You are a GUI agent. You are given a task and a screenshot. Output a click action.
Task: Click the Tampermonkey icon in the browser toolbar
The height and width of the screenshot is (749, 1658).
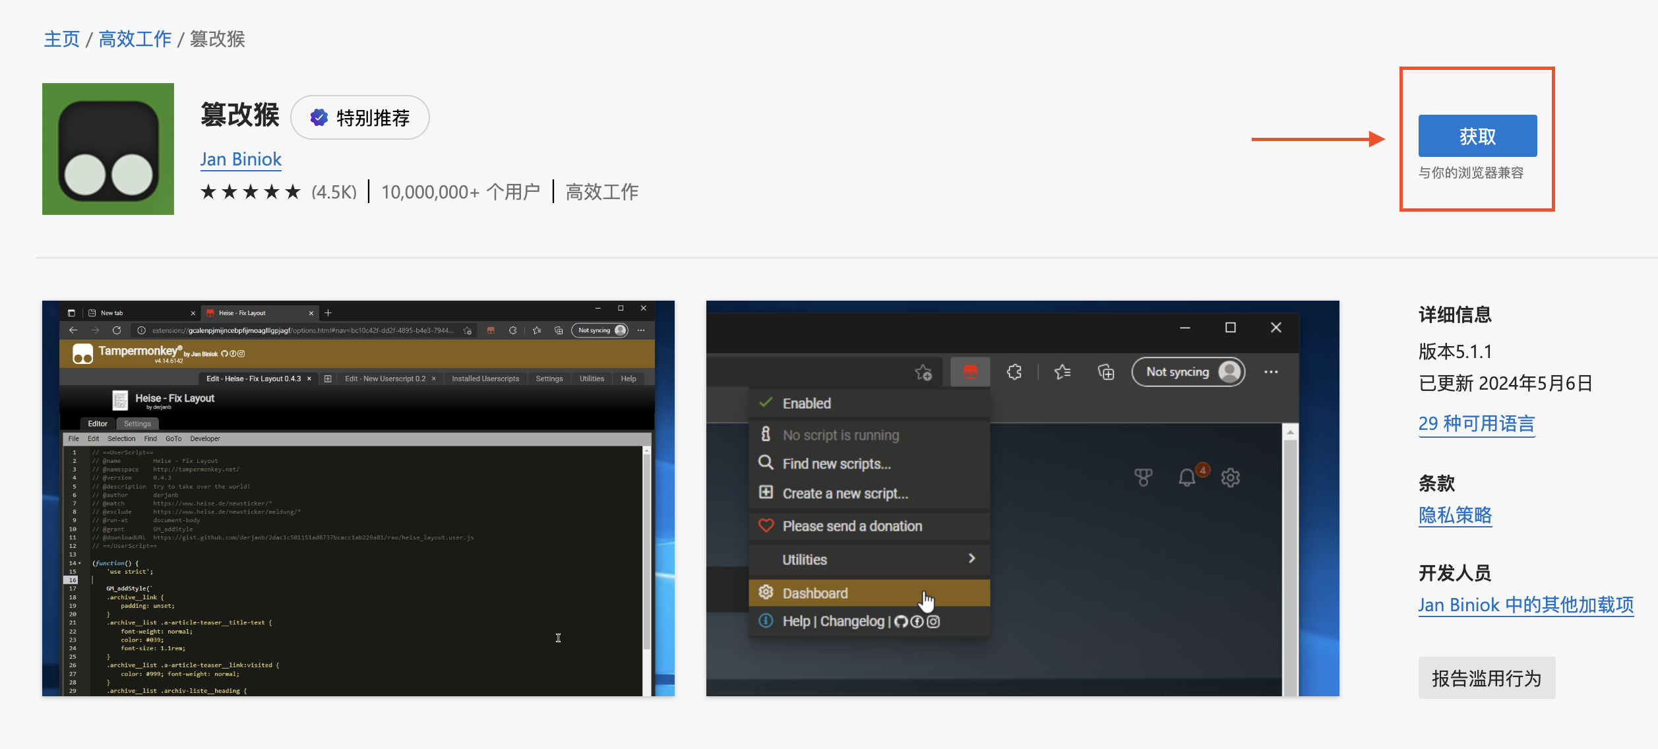[969, 371]
